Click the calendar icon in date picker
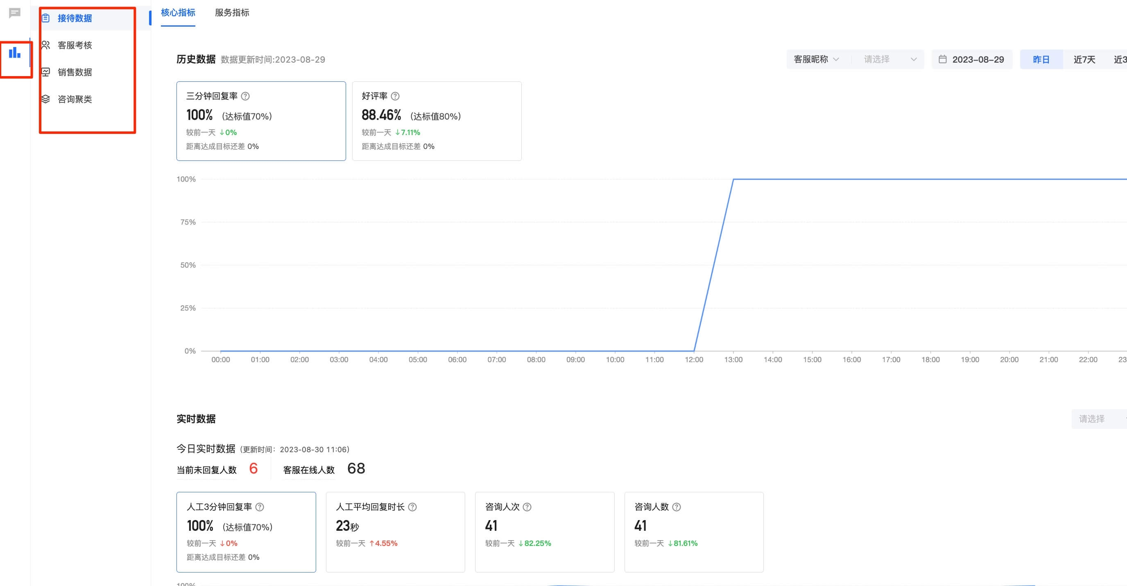This screenshot has width=1127, height=586. coord(943,59)
